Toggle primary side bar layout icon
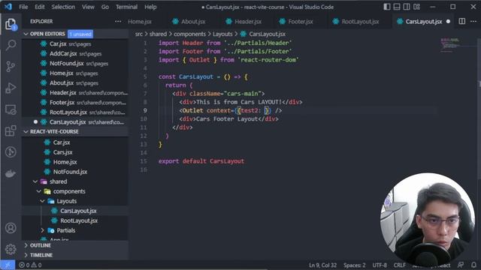Screen dimensions: 481x270 pyautogui.click(x=387, y=7)
